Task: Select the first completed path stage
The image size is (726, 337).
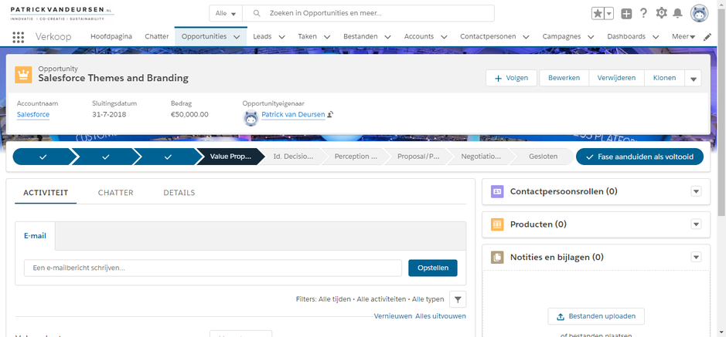Action: (x=43, y=157)
